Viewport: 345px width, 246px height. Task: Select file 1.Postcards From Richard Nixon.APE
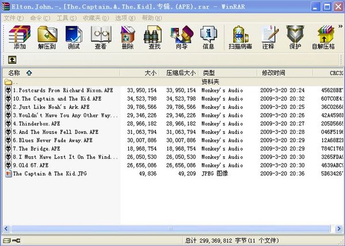(x=63, y=90)
